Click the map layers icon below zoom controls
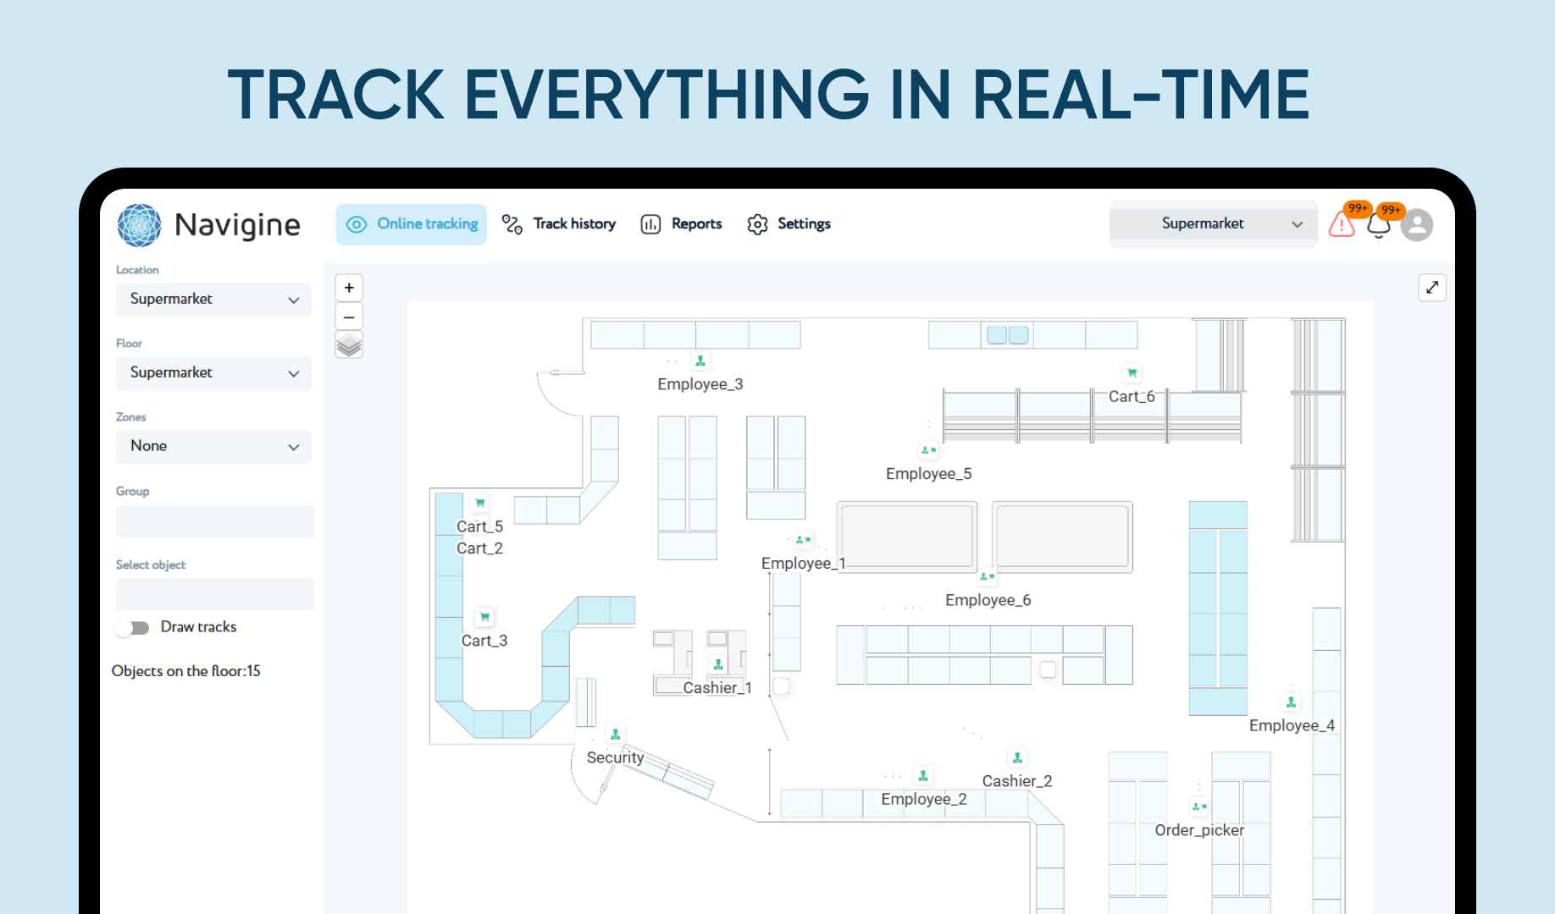The image size is (1555, 914). [x=348, y=344]
